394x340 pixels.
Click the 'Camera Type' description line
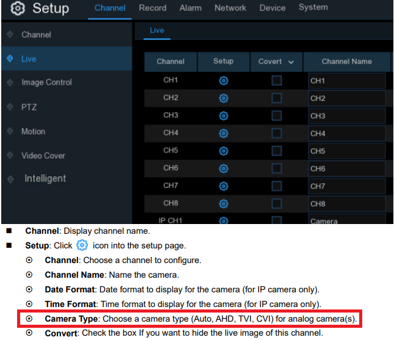pos(201,319)
